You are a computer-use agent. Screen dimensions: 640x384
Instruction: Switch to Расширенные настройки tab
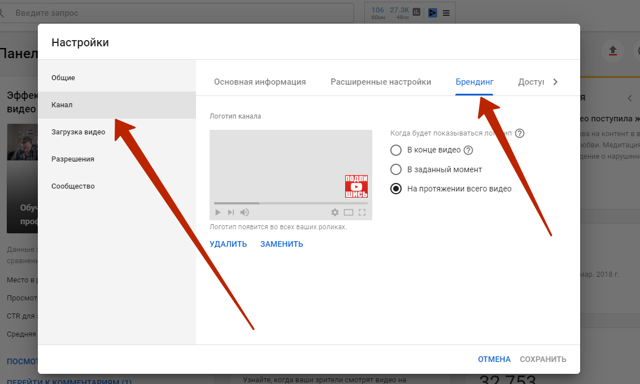click(x=380, y=82)
